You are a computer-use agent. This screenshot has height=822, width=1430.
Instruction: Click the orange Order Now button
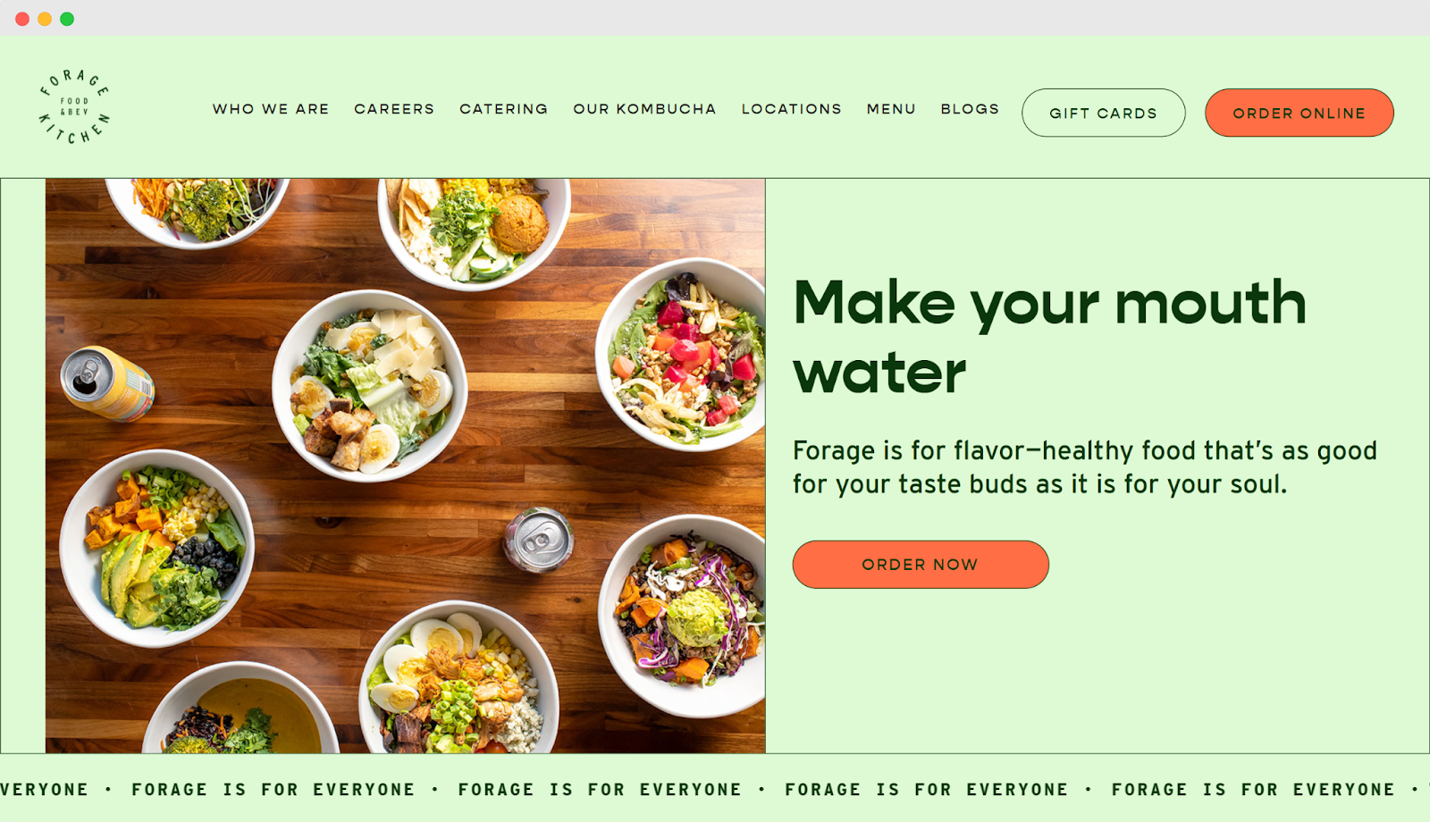(921, 565)
